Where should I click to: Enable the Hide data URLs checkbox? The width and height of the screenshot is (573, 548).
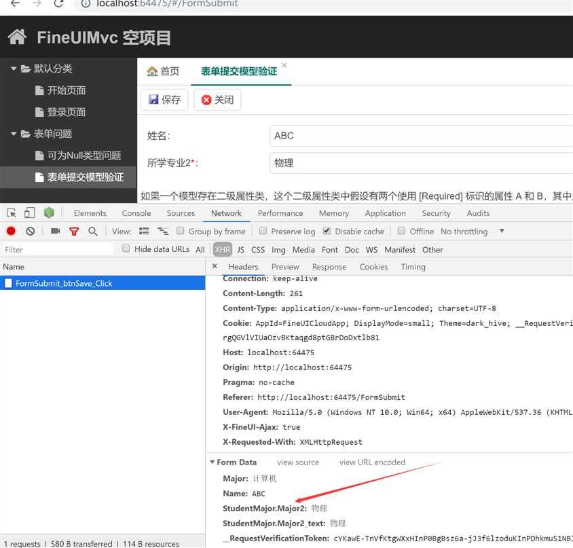coord(126,249)
